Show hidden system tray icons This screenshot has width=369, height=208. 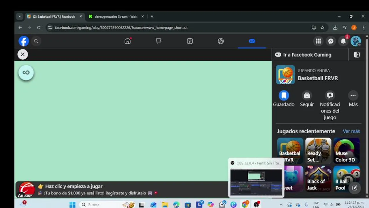[x=281, y=205]
